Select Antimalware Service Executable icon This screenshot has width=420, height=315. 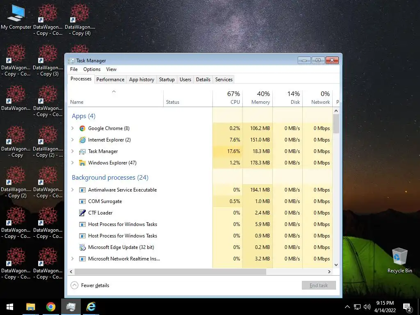click(82, 190)
